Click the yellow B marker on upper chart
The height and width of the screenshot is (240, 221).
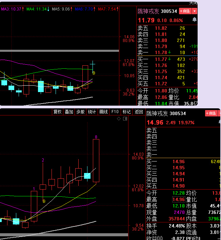94,72
